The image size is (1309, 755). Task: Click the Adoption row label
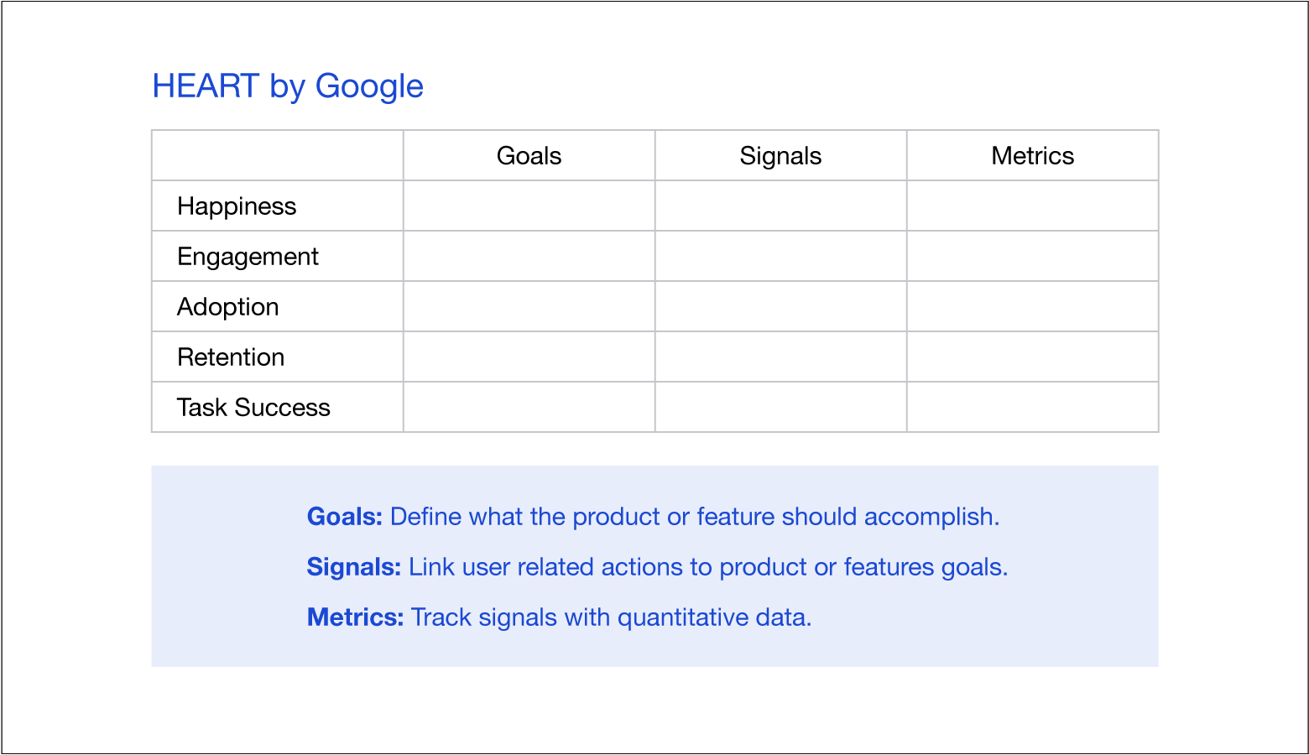227,307
